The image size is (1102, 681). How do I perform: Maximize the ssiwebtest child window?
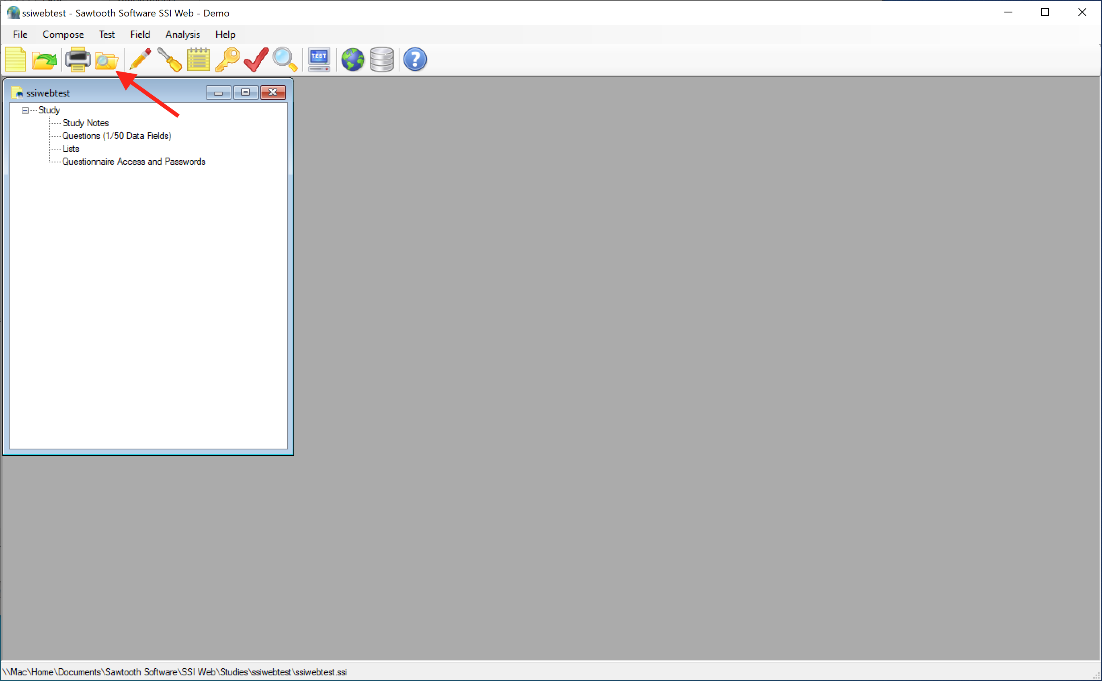[x=245, y=92]
